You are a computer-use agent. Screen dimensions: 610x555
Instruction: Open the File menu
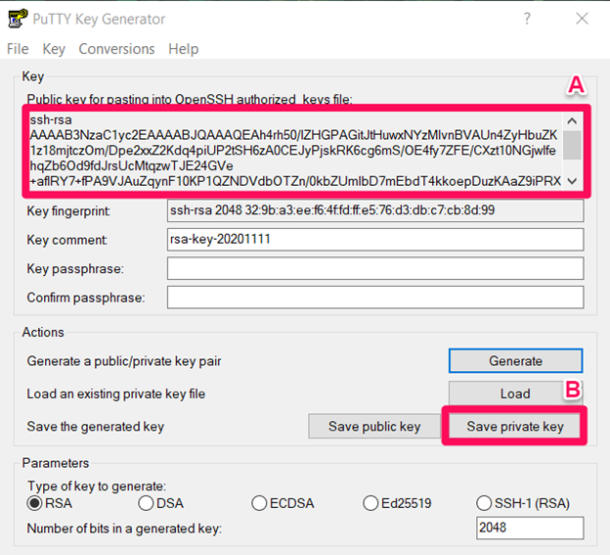18,49
